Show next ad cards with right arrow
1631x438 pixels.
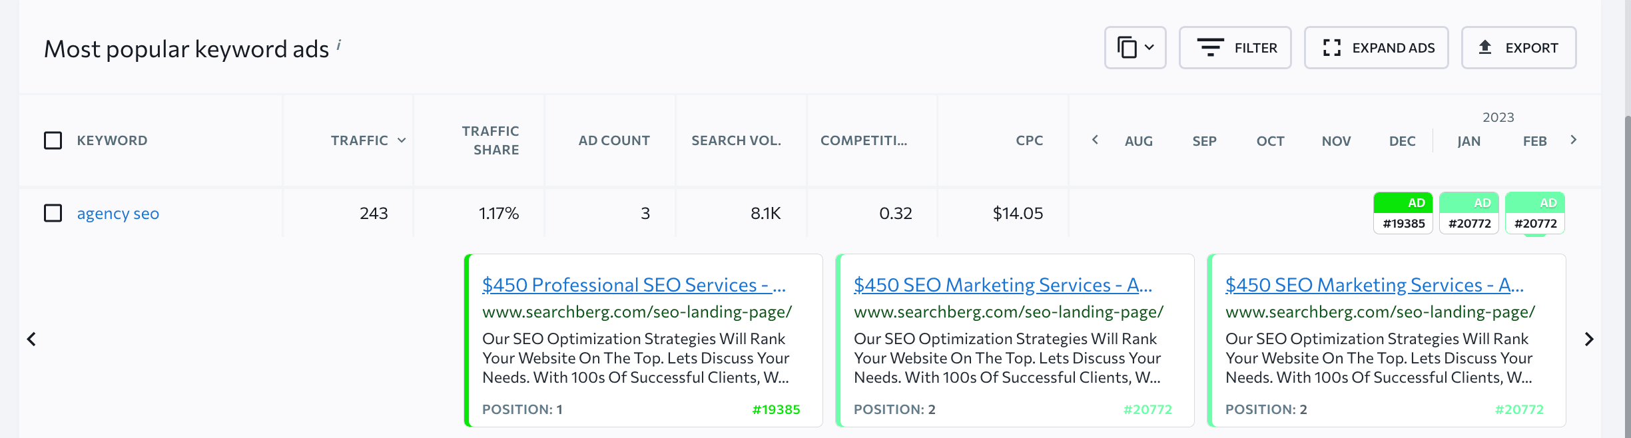coord(1589,339)
